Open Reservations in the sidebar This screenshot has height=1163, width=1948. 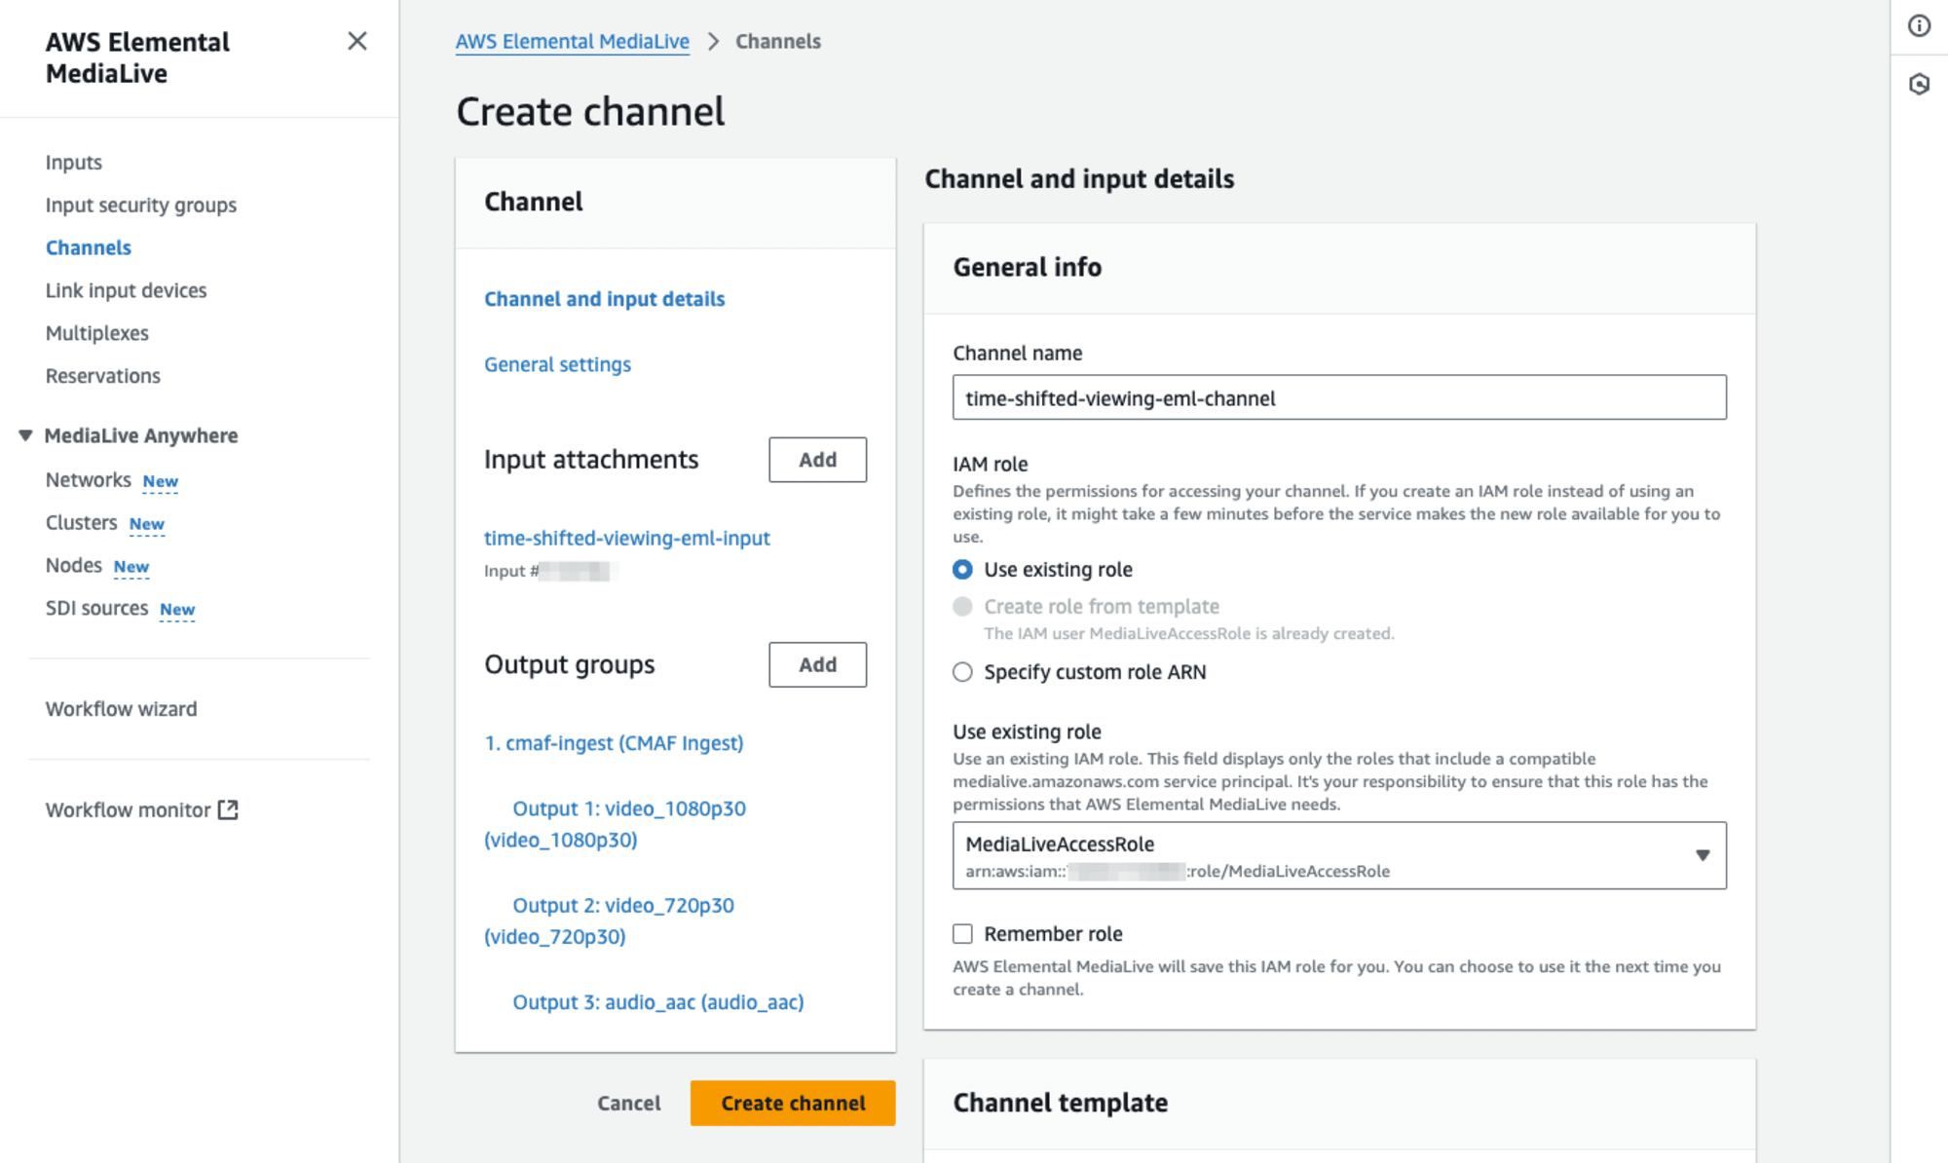pyautogui.click(x=103, y=376)
